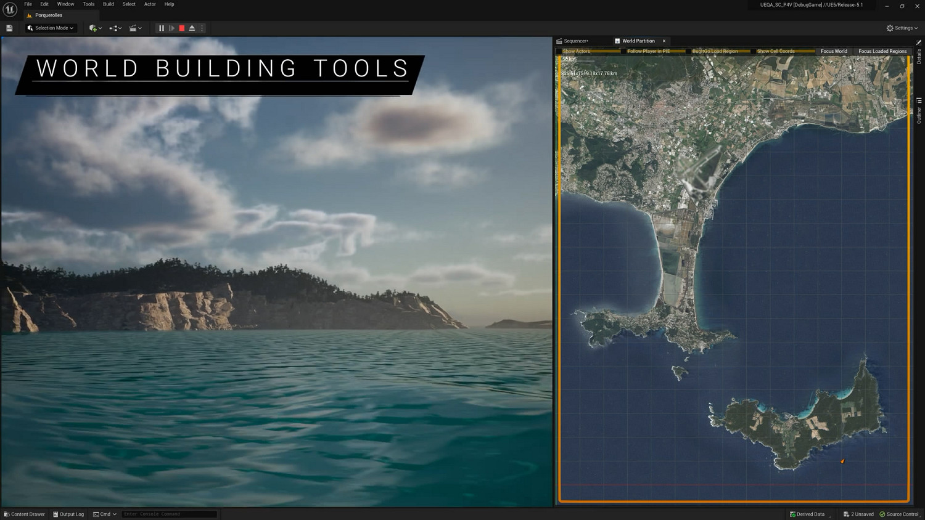The height and width of the screenshot is (520, 925).
Task: Click the Focus World button
Action: pyautogui.click(x=834, y=52)
